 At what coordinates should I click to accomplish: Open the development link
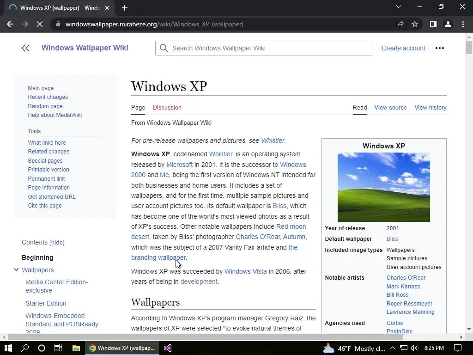pyautogui.click(x=199, y=282)
